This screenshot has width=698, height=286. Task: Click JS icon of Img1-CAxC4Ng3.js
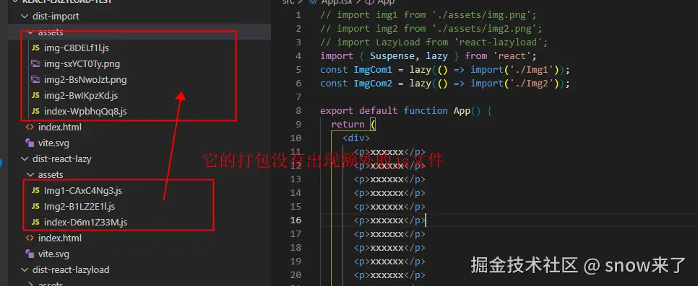[x=35, y=191]
